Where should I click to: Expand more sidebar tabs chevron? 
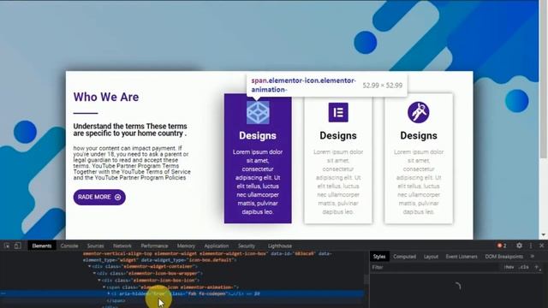click(x=533, y=257)
